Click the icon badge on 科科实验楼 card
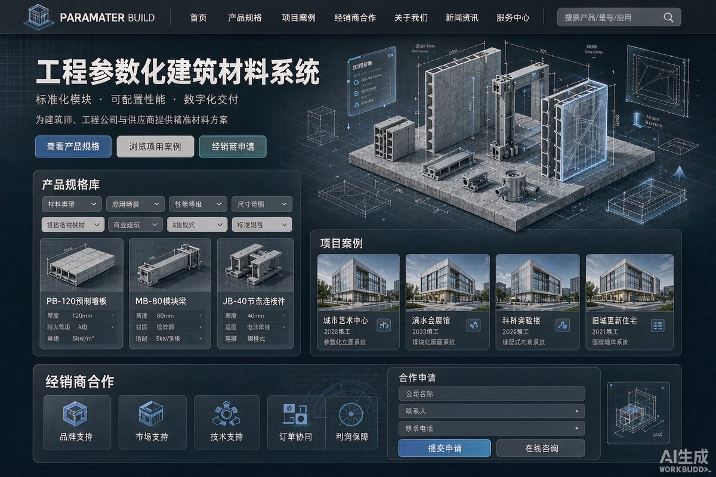 (x=562, y=325)
